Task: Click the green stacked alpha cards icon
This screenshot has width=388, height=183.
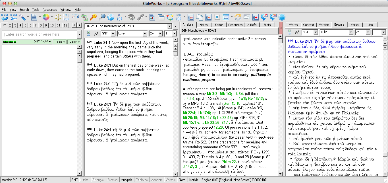Action: (x=84, y=17)
